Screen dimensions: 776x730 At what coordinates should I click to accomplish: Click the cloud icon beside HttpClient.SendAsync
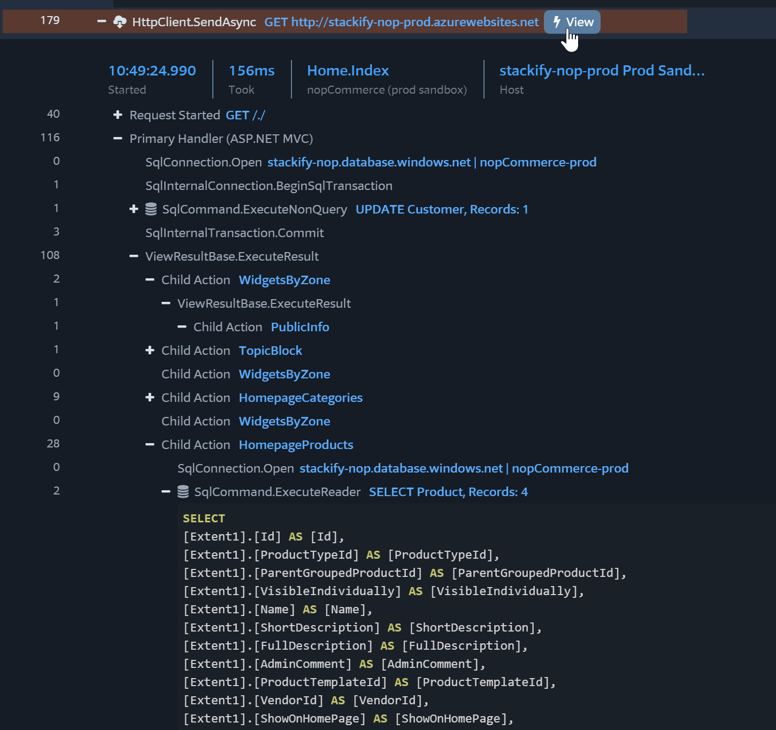click(x=120, y=22)
